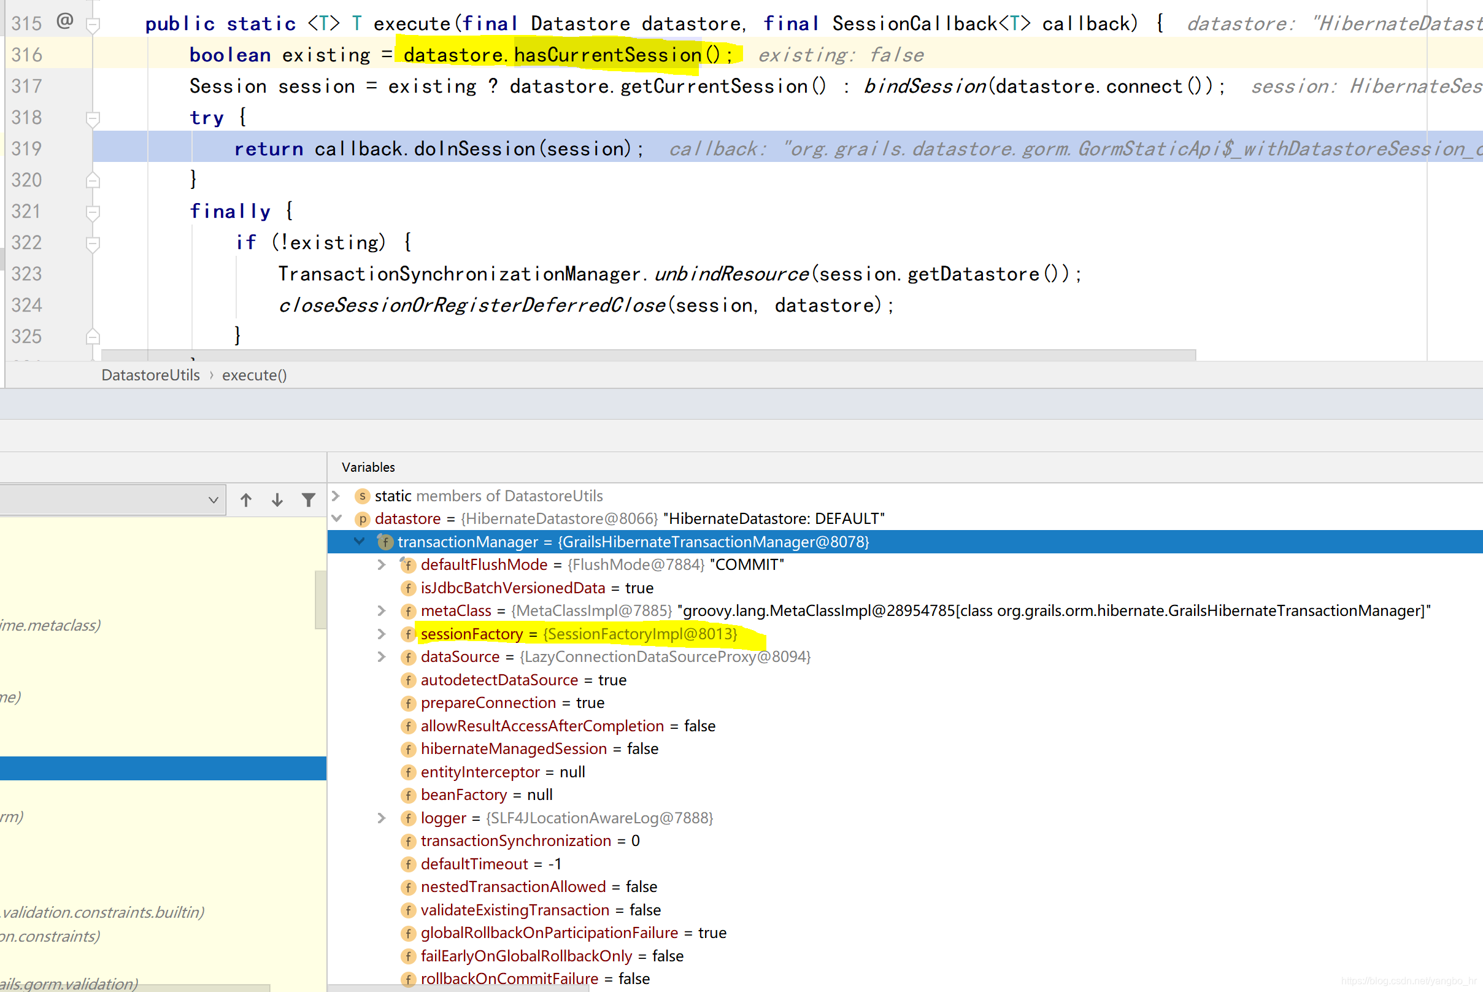Click line number 319 in gutter
The width and height of the screenshot is (1483, 992).
[26, 148]
